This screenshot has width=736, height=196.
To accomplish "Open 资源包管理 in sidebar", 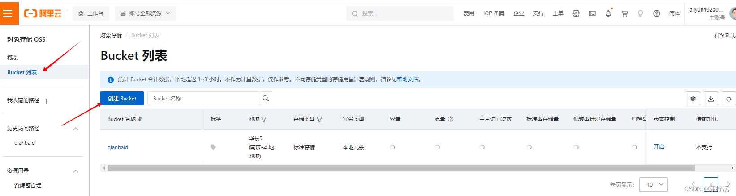I will pos(28,185).
